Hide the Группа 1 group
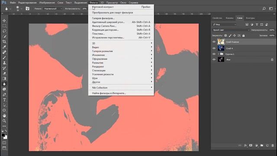Image resolution: width=277 pixels, height=156 pixels. 214,54
